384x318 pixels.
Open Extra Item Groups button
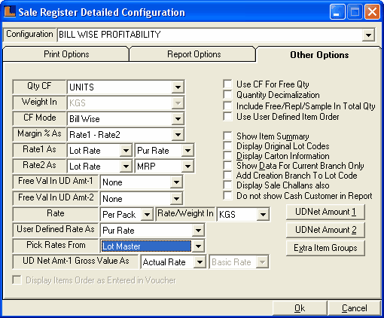(x=325, y=248)
